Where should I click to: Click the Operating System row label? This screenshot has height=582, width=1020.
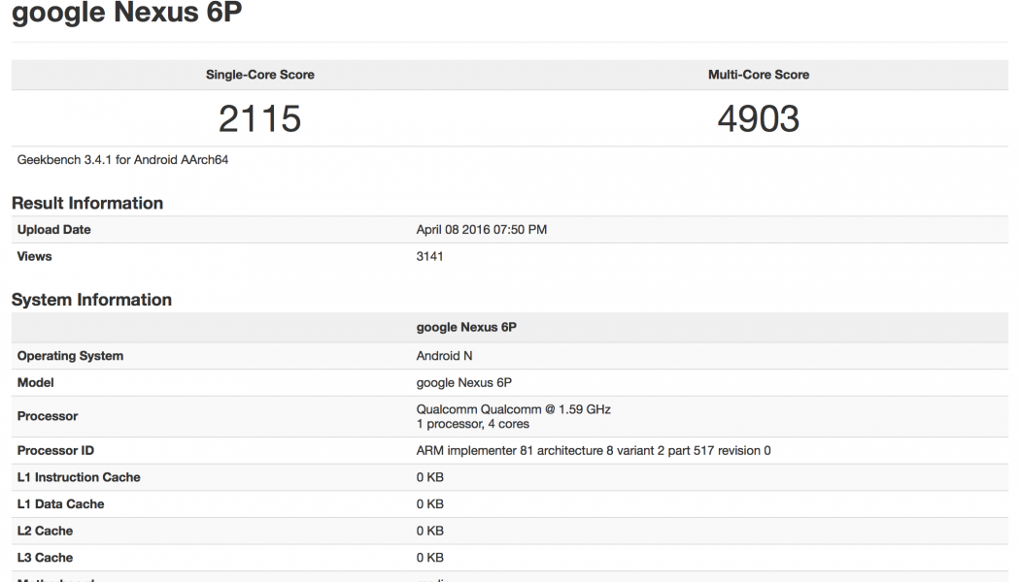(x=70, y=356)
